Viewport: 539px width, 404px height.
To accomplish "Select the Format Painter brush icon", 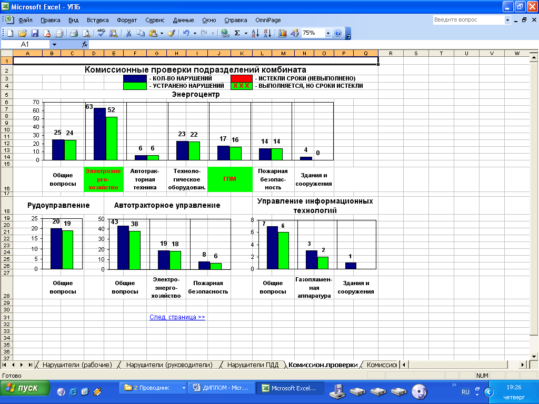I will pos(171,33).
